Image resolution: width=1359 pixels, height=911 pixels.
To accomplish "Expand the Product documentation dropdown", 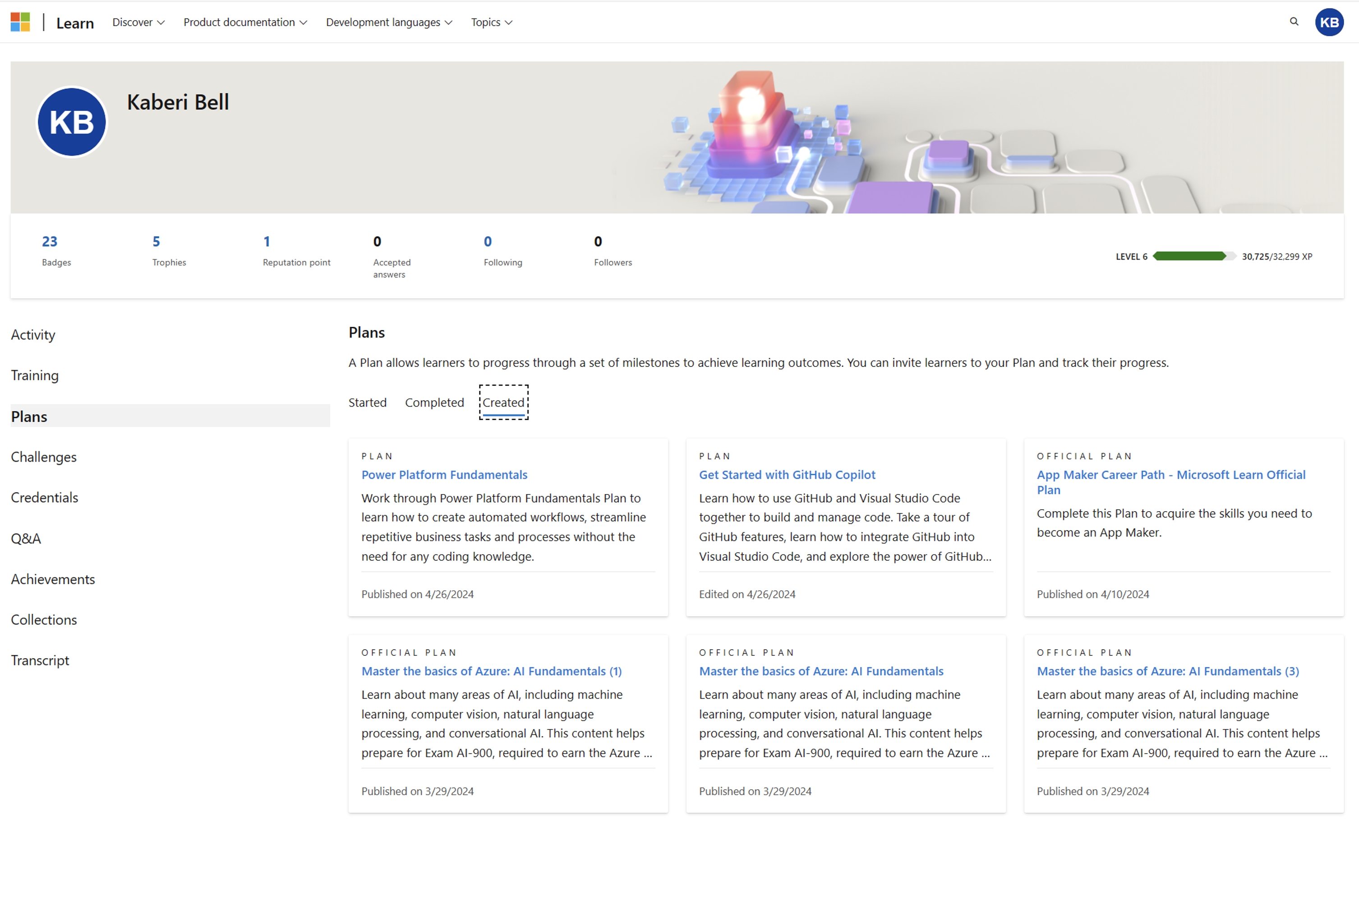I will click(x=243, y=21).
